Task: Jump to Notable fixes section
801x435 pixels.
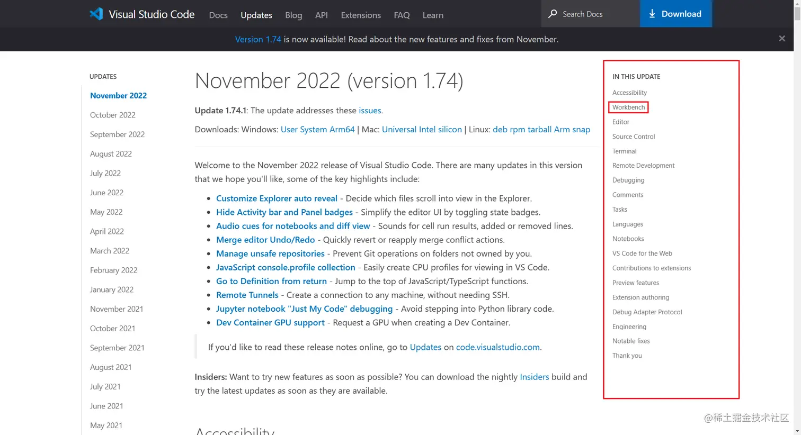Action: [x=631, y=341]
